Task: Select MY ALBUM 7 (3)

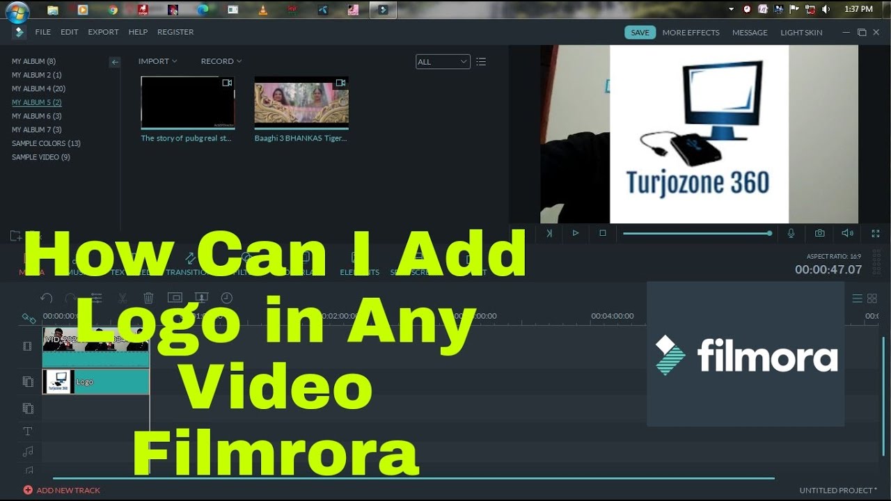Action: [x=36, y=129]
